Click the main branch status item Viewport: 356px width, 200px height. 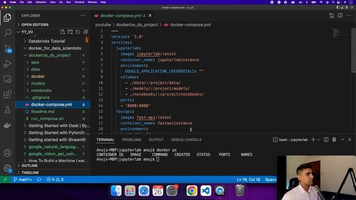click(23, 179)
